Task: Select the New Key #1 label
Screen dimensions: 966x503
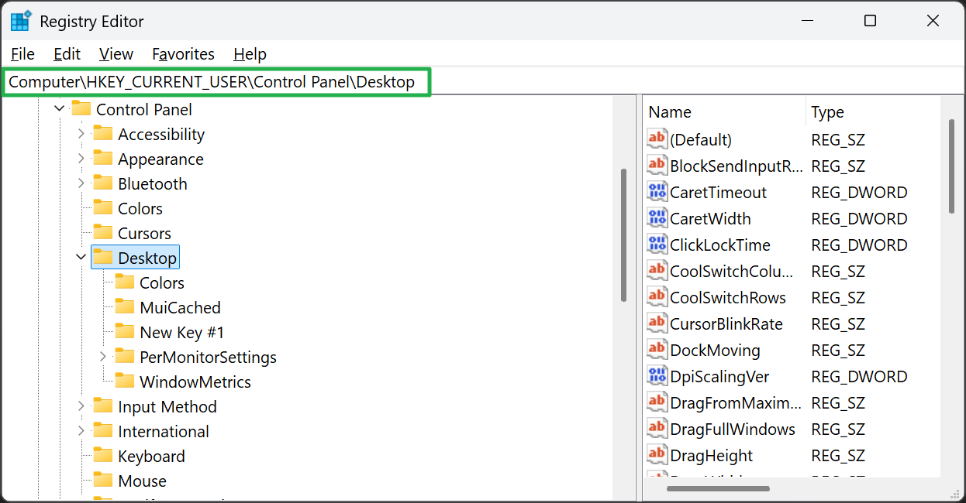Action: click(181, 332)
